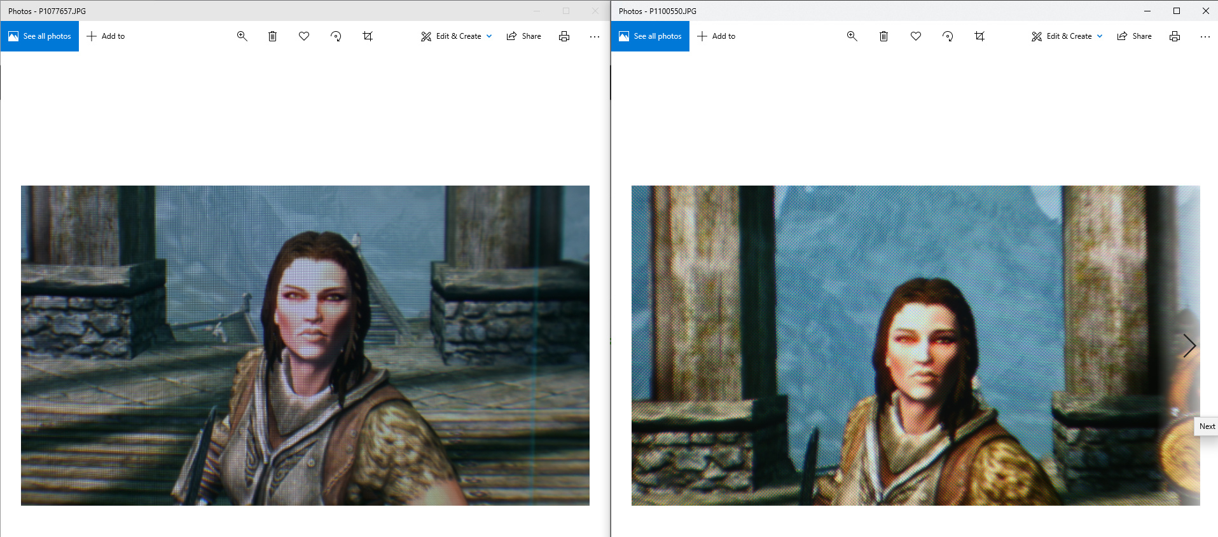Image resolution: width=1218 pixels, height=537 pixels.
Task: Rotate icon in P1077657.JPG window
Action: point(336,36)
